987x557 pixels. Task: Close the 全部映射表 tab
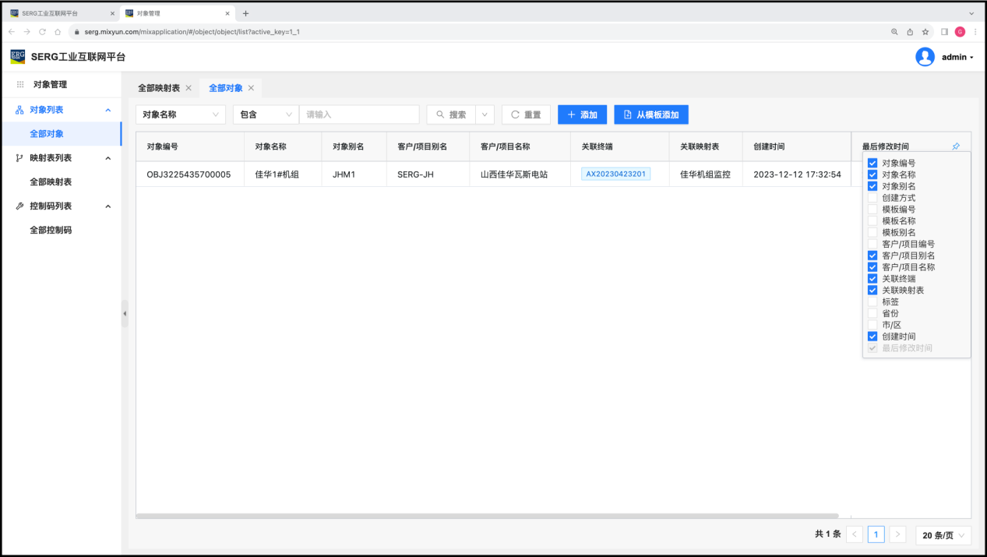[189, 88]
